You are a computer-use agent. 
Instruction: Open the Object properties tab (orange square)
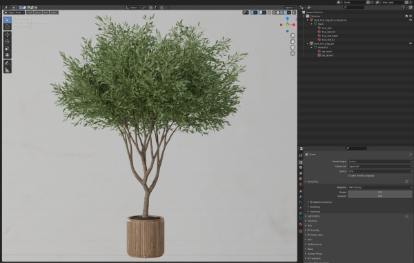[301, 191]
